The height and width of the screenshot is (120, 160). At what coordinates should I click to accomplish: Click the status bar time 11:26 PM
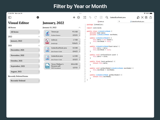pyautogui.click(x=11, y=13)
